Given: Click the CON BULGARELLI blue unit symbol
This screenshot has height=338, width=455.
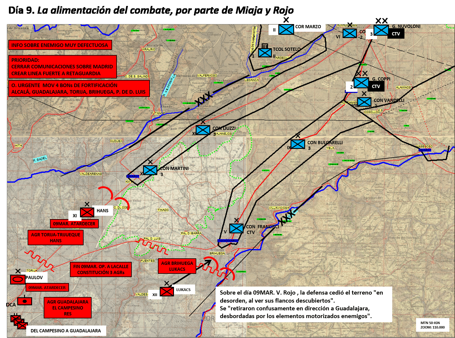Looking at the screenshot, I should pos(298,144).
